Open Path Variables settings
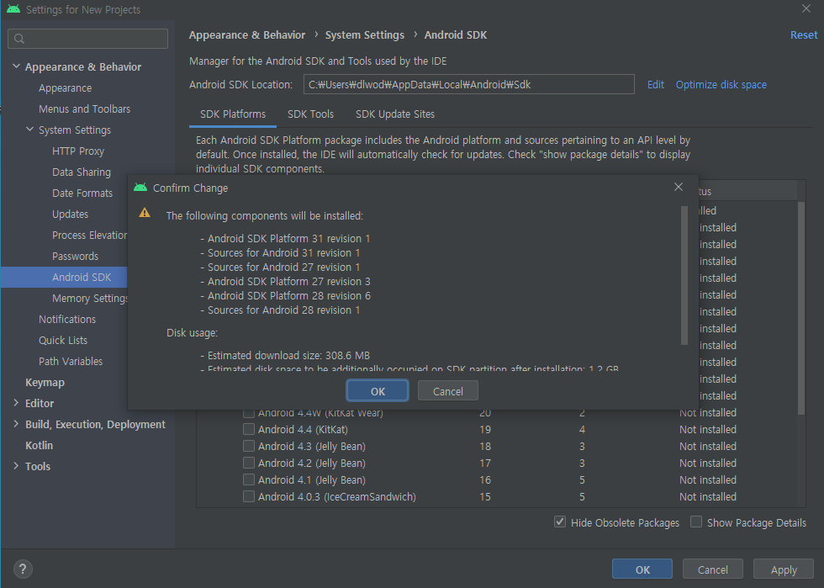The image size is (824, 588). [x=71, y=362]
